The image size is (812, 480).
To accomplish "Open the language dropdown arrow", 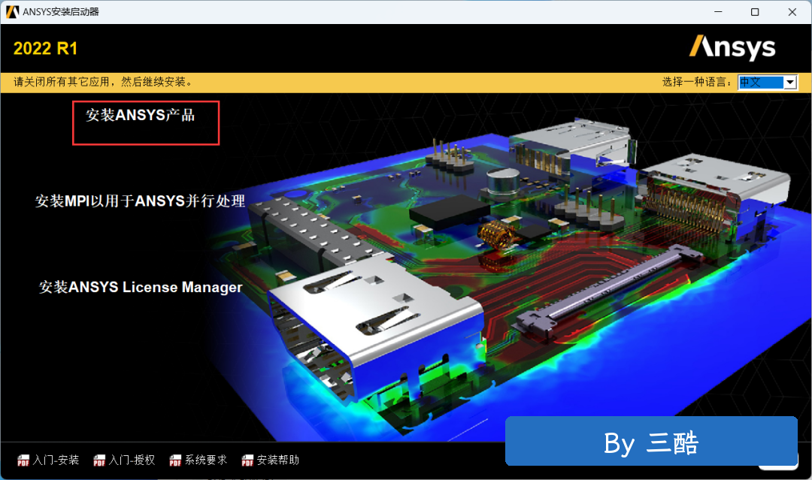I will coord(789,82).
